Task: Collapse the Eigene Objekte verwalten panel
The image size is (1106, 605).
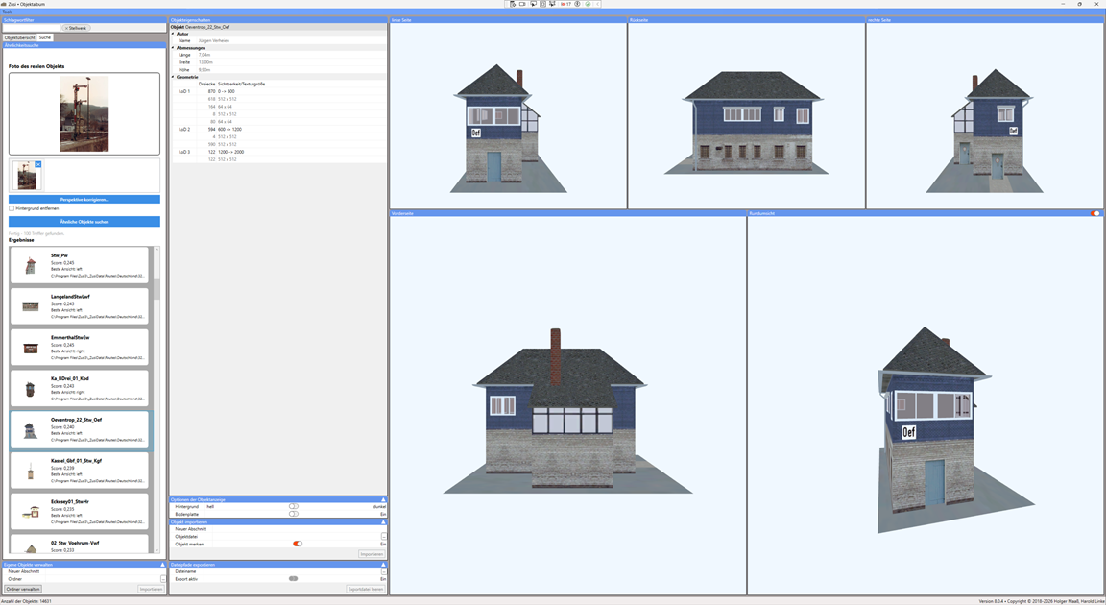Action: [163, 564]
